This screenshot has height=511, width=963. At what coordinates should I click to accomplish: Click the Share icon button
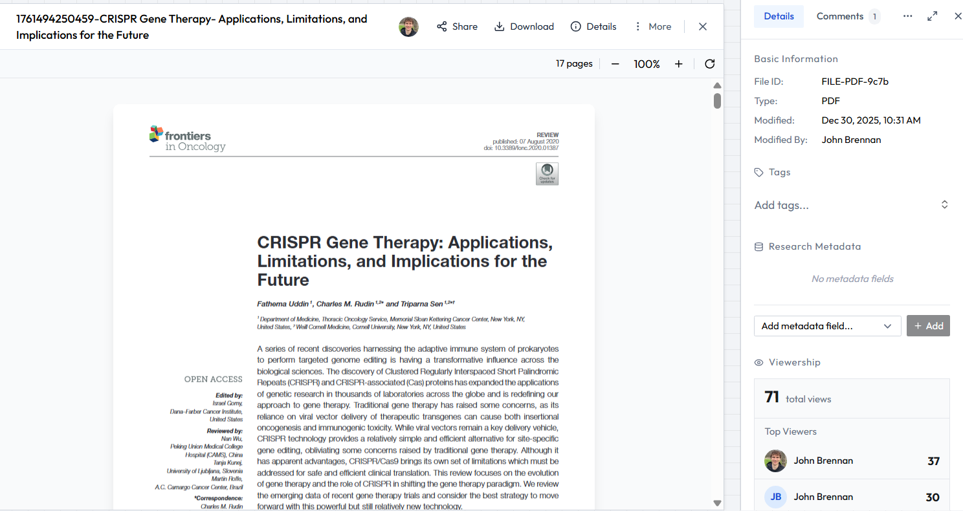pyautogui.click(x=456, y=27)
